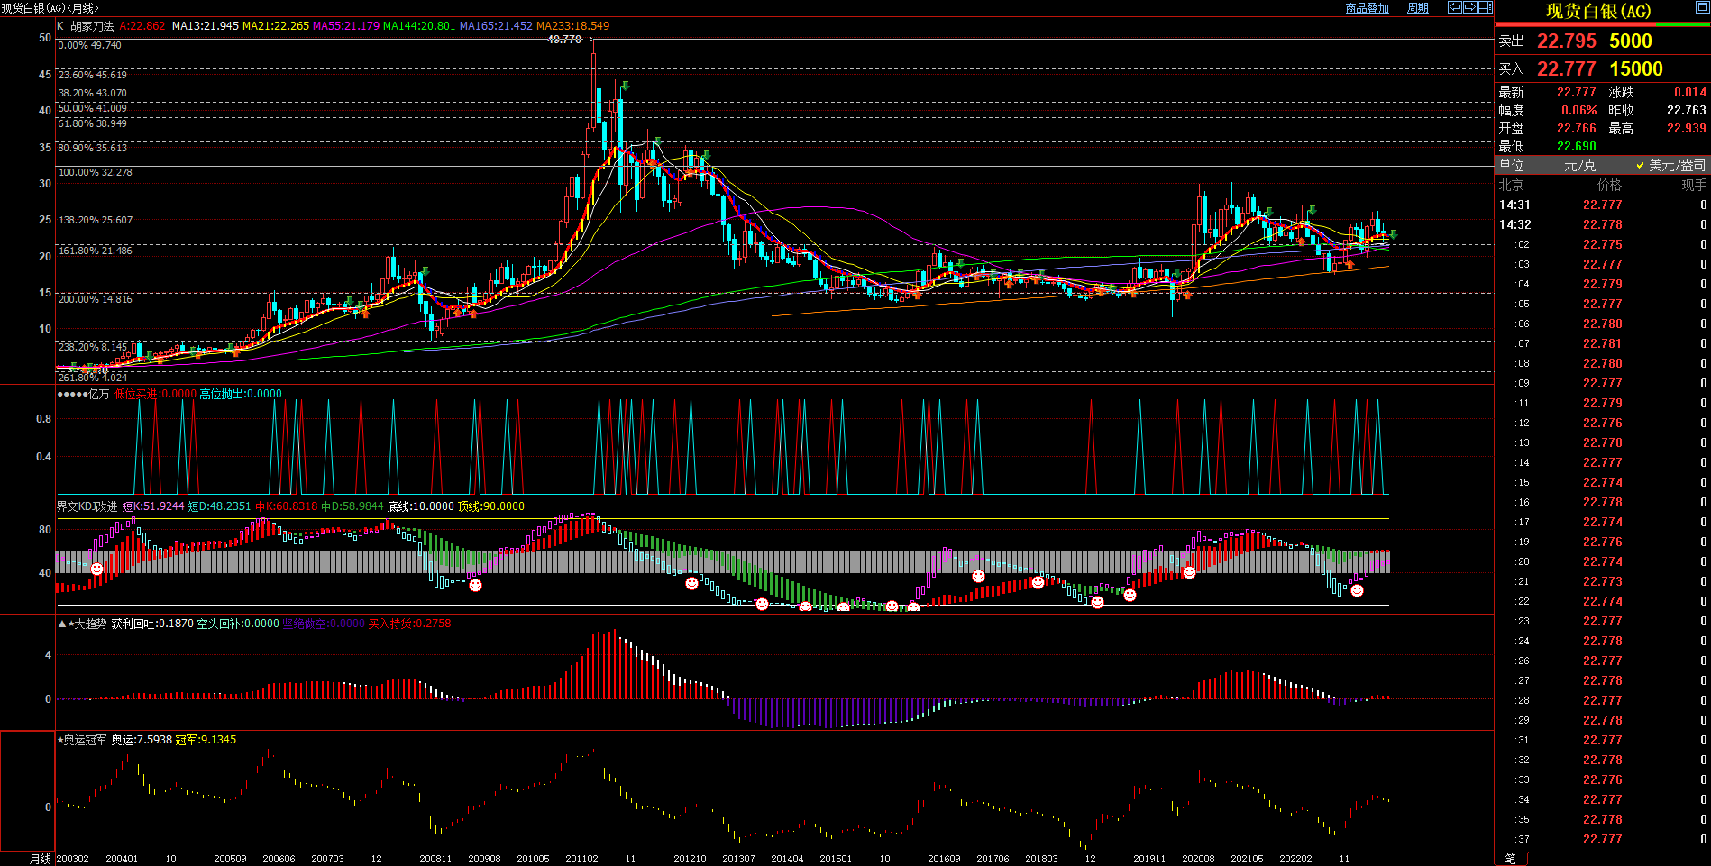Switch to the 笔 tick tab
The image size is (1711, 866).
click(x=1511, y=859)
